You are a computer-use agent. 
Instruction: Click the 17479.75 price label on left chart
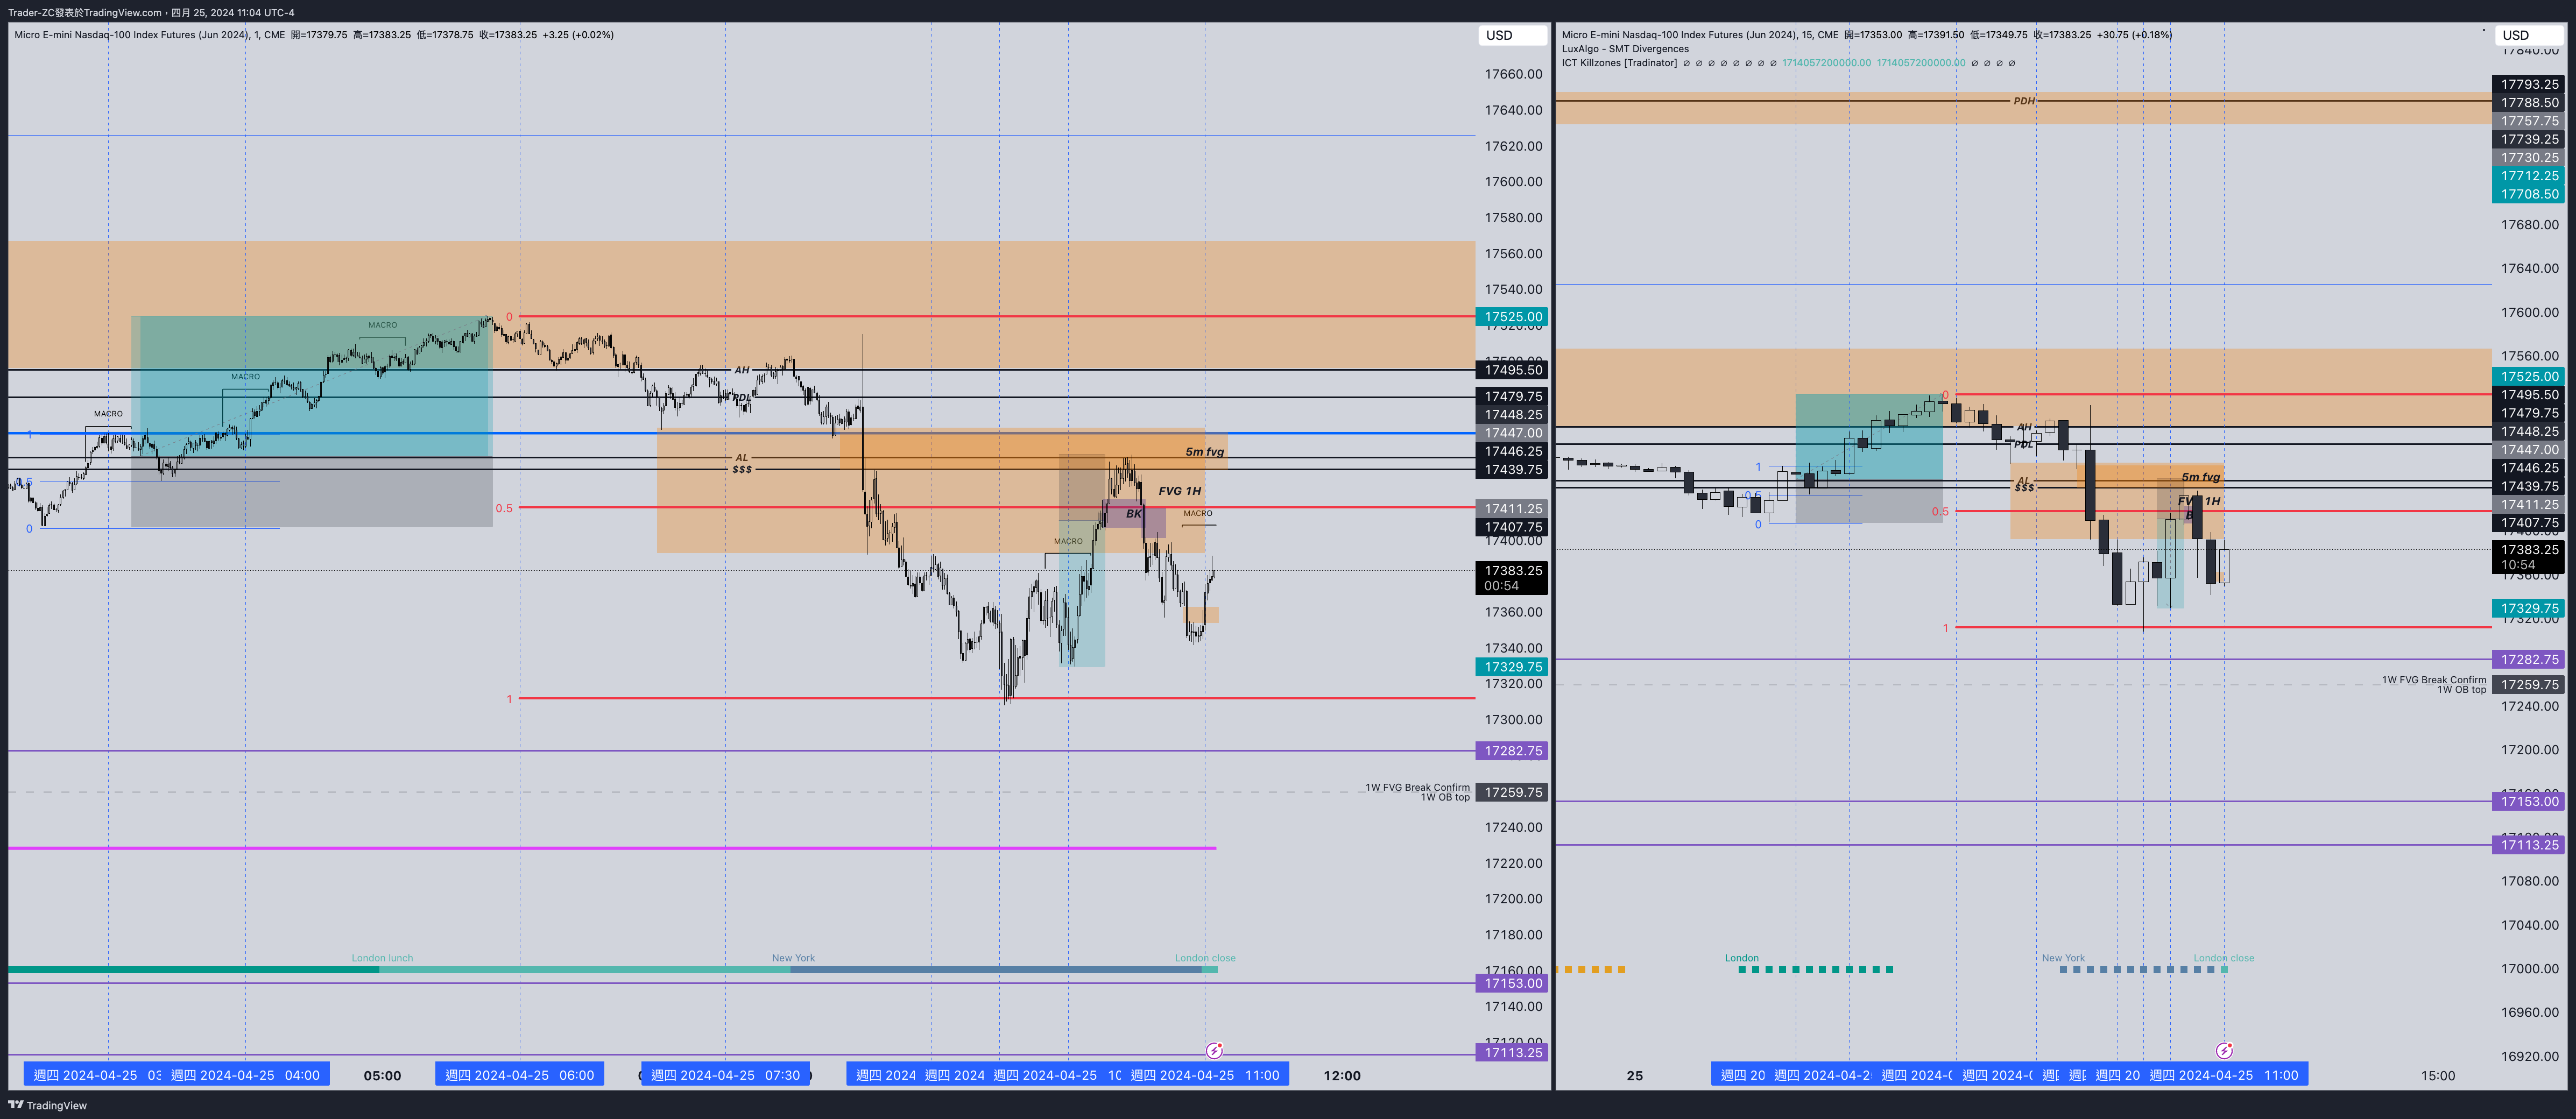click(1512, 397)
